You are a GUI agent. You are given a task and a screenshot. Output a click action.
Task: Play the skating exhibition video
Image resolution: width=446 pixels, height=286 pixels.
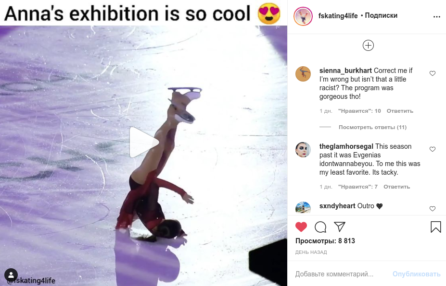pos(144,142)
